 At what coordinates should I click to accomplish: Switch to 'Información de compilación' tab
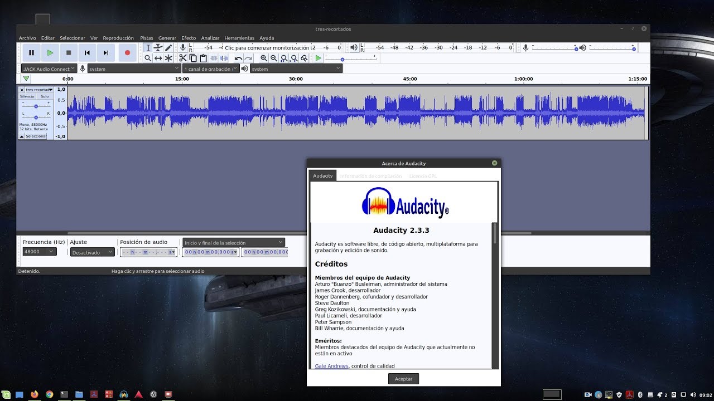[371, 176]
